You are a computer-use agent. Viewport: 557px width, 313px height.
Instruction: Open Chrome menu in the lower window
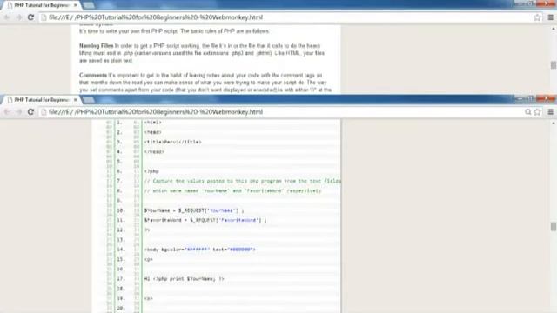(x=550, y=112)
